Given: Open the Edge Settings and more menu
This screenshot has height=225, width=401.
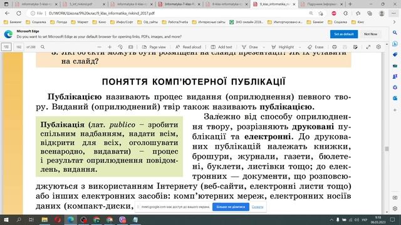Looking at the screenshot, I should pos(393,13).
